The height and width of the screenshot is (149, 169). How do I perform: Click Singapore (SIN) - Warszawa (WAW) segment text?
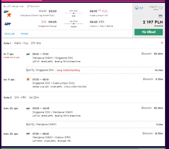point(53,112)
